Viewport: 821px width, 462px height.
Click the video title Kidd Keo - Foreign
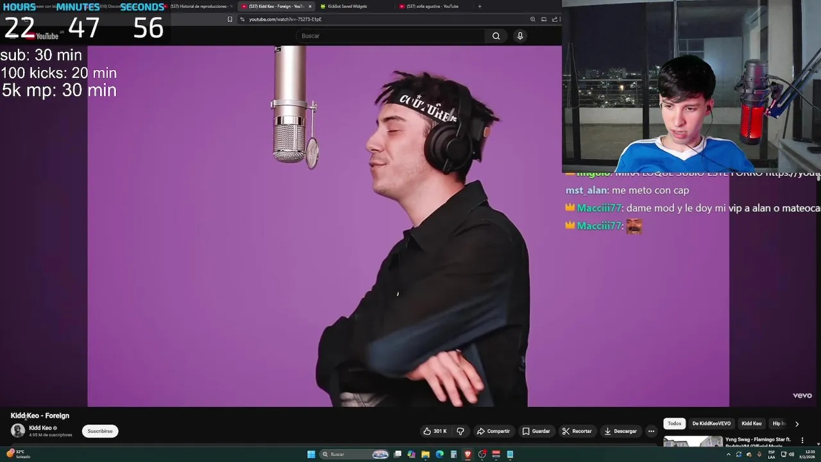click(x=40, y=416)
